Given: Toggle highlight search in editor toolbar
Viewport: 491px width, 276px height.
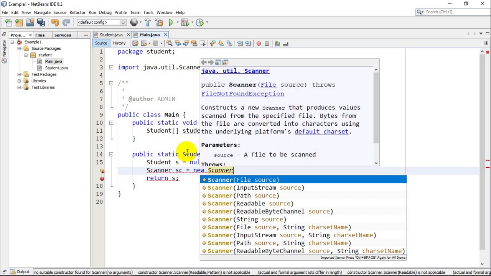Looking at the screenshot, I should coord(194,43).
